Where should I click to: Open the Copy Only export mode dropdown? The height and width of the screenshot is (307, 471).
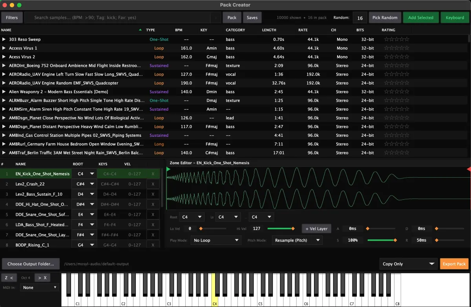(409, 264)
